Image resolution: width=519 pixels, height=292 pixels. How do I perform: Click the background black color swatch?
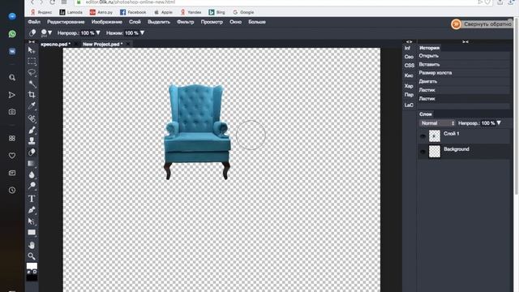32,277
